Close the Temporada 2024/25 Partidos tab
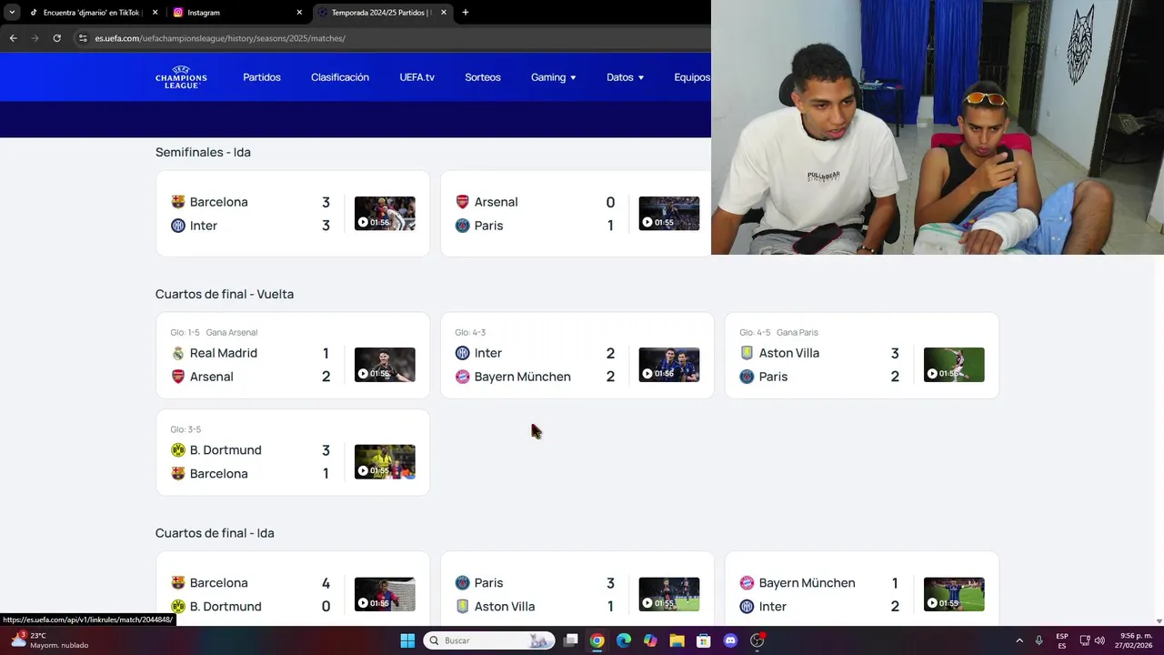Screen dimensions: 1164x655 [444, 13]
